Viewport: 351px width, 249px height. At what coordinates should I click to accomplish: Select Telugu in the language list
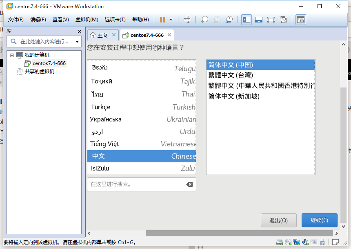pyautogui.click(x=142, y=68)
